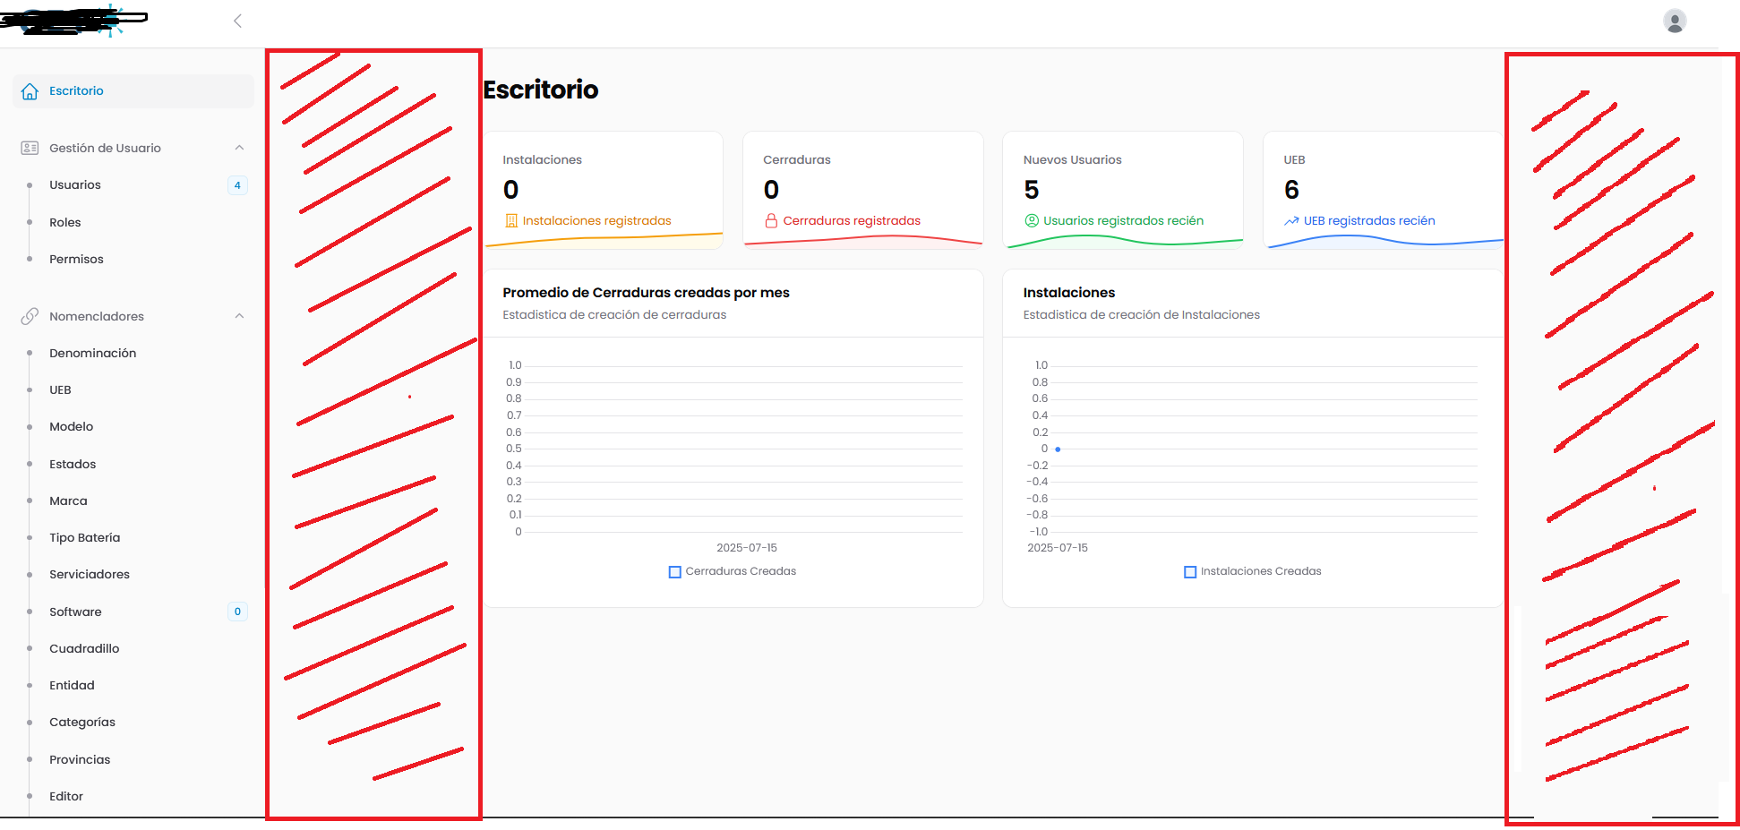Open the user profile avatar
Image resolution: width=1740 pixels, height=830 pixels.
pyautogui.click(x=1674, y=21)
